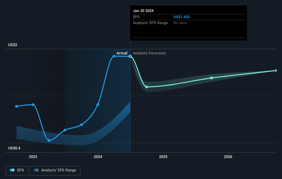
Task: Select the EPS point between mid-2023 and 2024
Action: pos(81,125)
